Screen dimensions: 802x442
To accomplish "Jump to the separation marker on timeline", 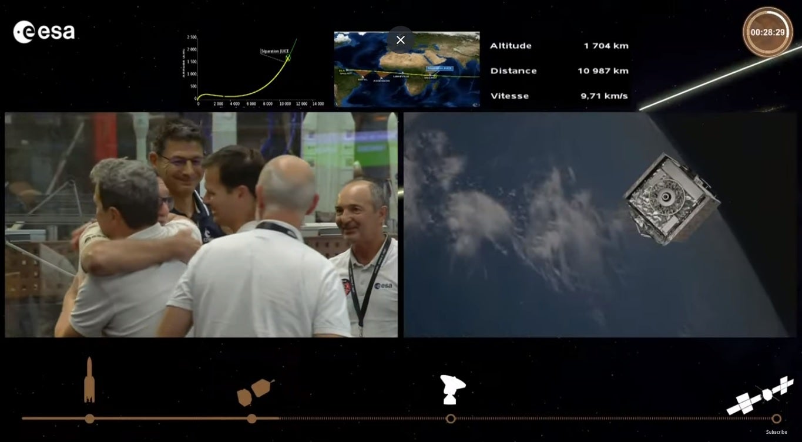I will (x=252, y=419).
